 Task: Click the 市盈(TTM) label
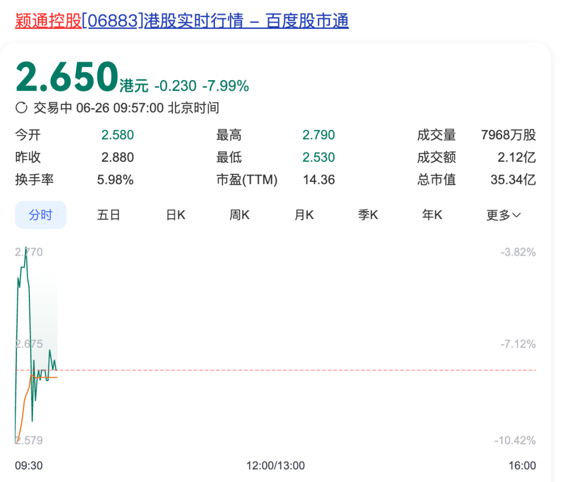[x=247, y=180]
